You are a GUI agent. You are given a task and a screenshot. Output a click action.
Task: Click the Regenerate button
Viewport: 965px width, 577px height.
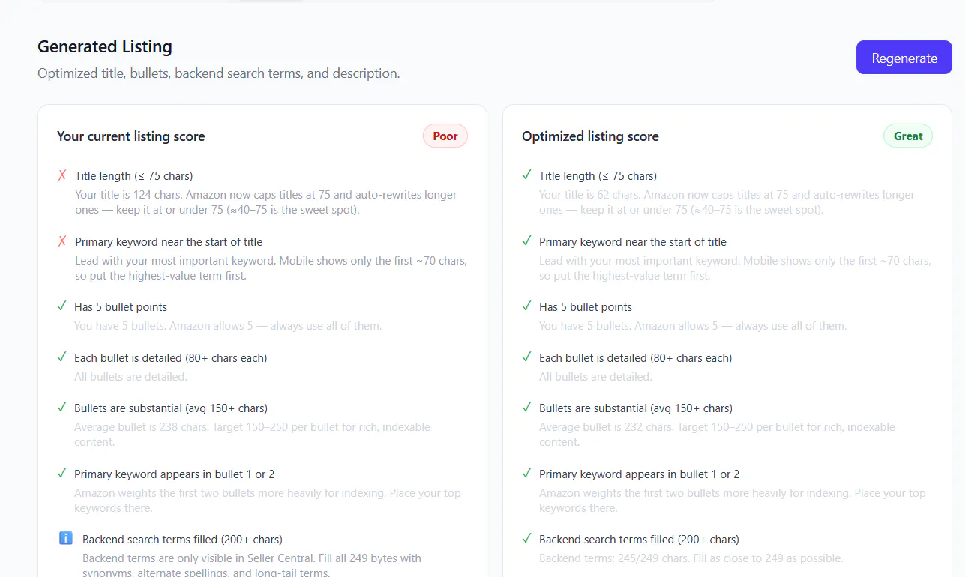904,58
